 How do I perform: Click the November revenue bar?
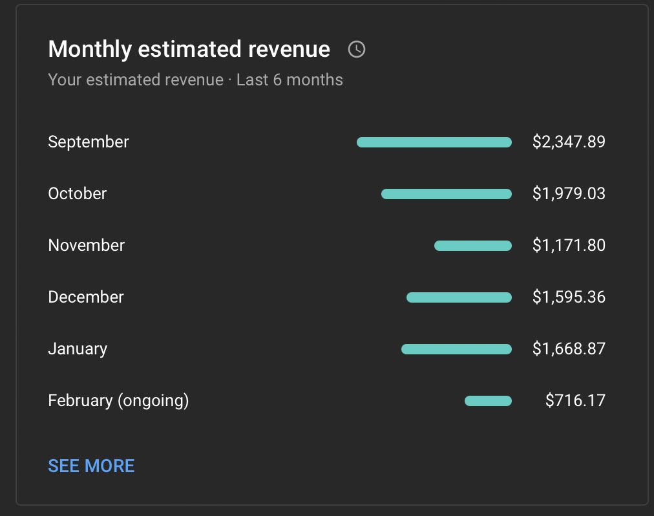pyautogui.click(x=473, y=246)
